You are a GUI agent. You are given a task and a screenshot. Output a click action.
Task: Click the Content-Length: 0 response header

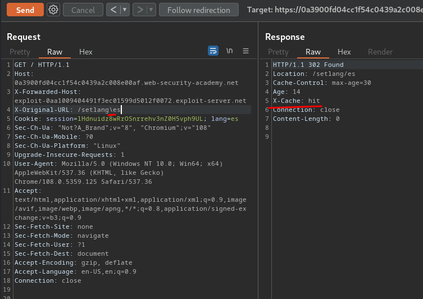(x=306, y=119)
